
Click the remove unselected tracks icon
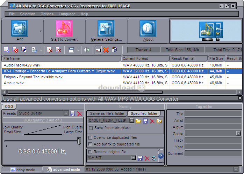coord(58,50)
